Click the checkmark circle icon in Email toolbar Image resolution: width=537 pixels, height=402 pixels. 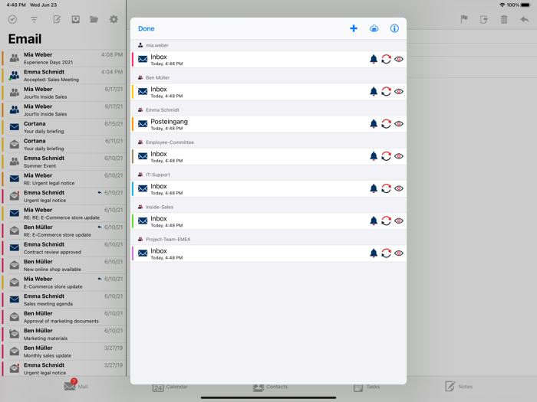13,19
